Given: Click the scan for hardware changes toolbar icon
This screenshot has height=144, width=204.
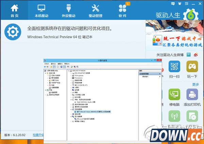Looking at the screenshot, I should coord(68,67).
